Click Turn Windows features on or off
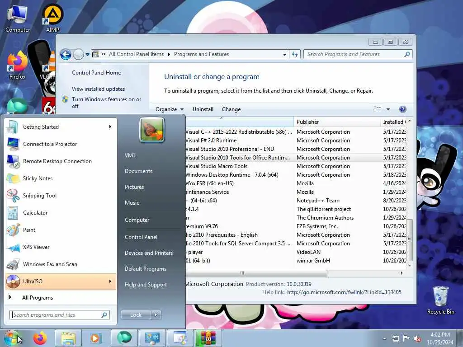This screenshot has height=347, width=463. pos(107,103)
